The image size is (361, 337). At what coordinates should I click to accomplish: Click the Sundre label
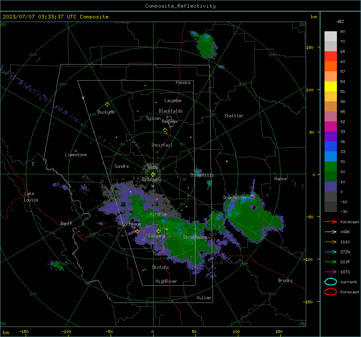[x=122, y=166]
